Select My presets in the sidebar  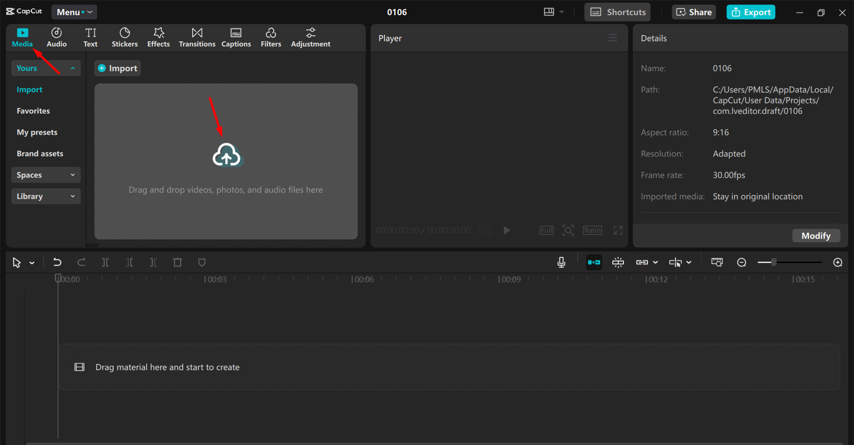click(37, 132)
